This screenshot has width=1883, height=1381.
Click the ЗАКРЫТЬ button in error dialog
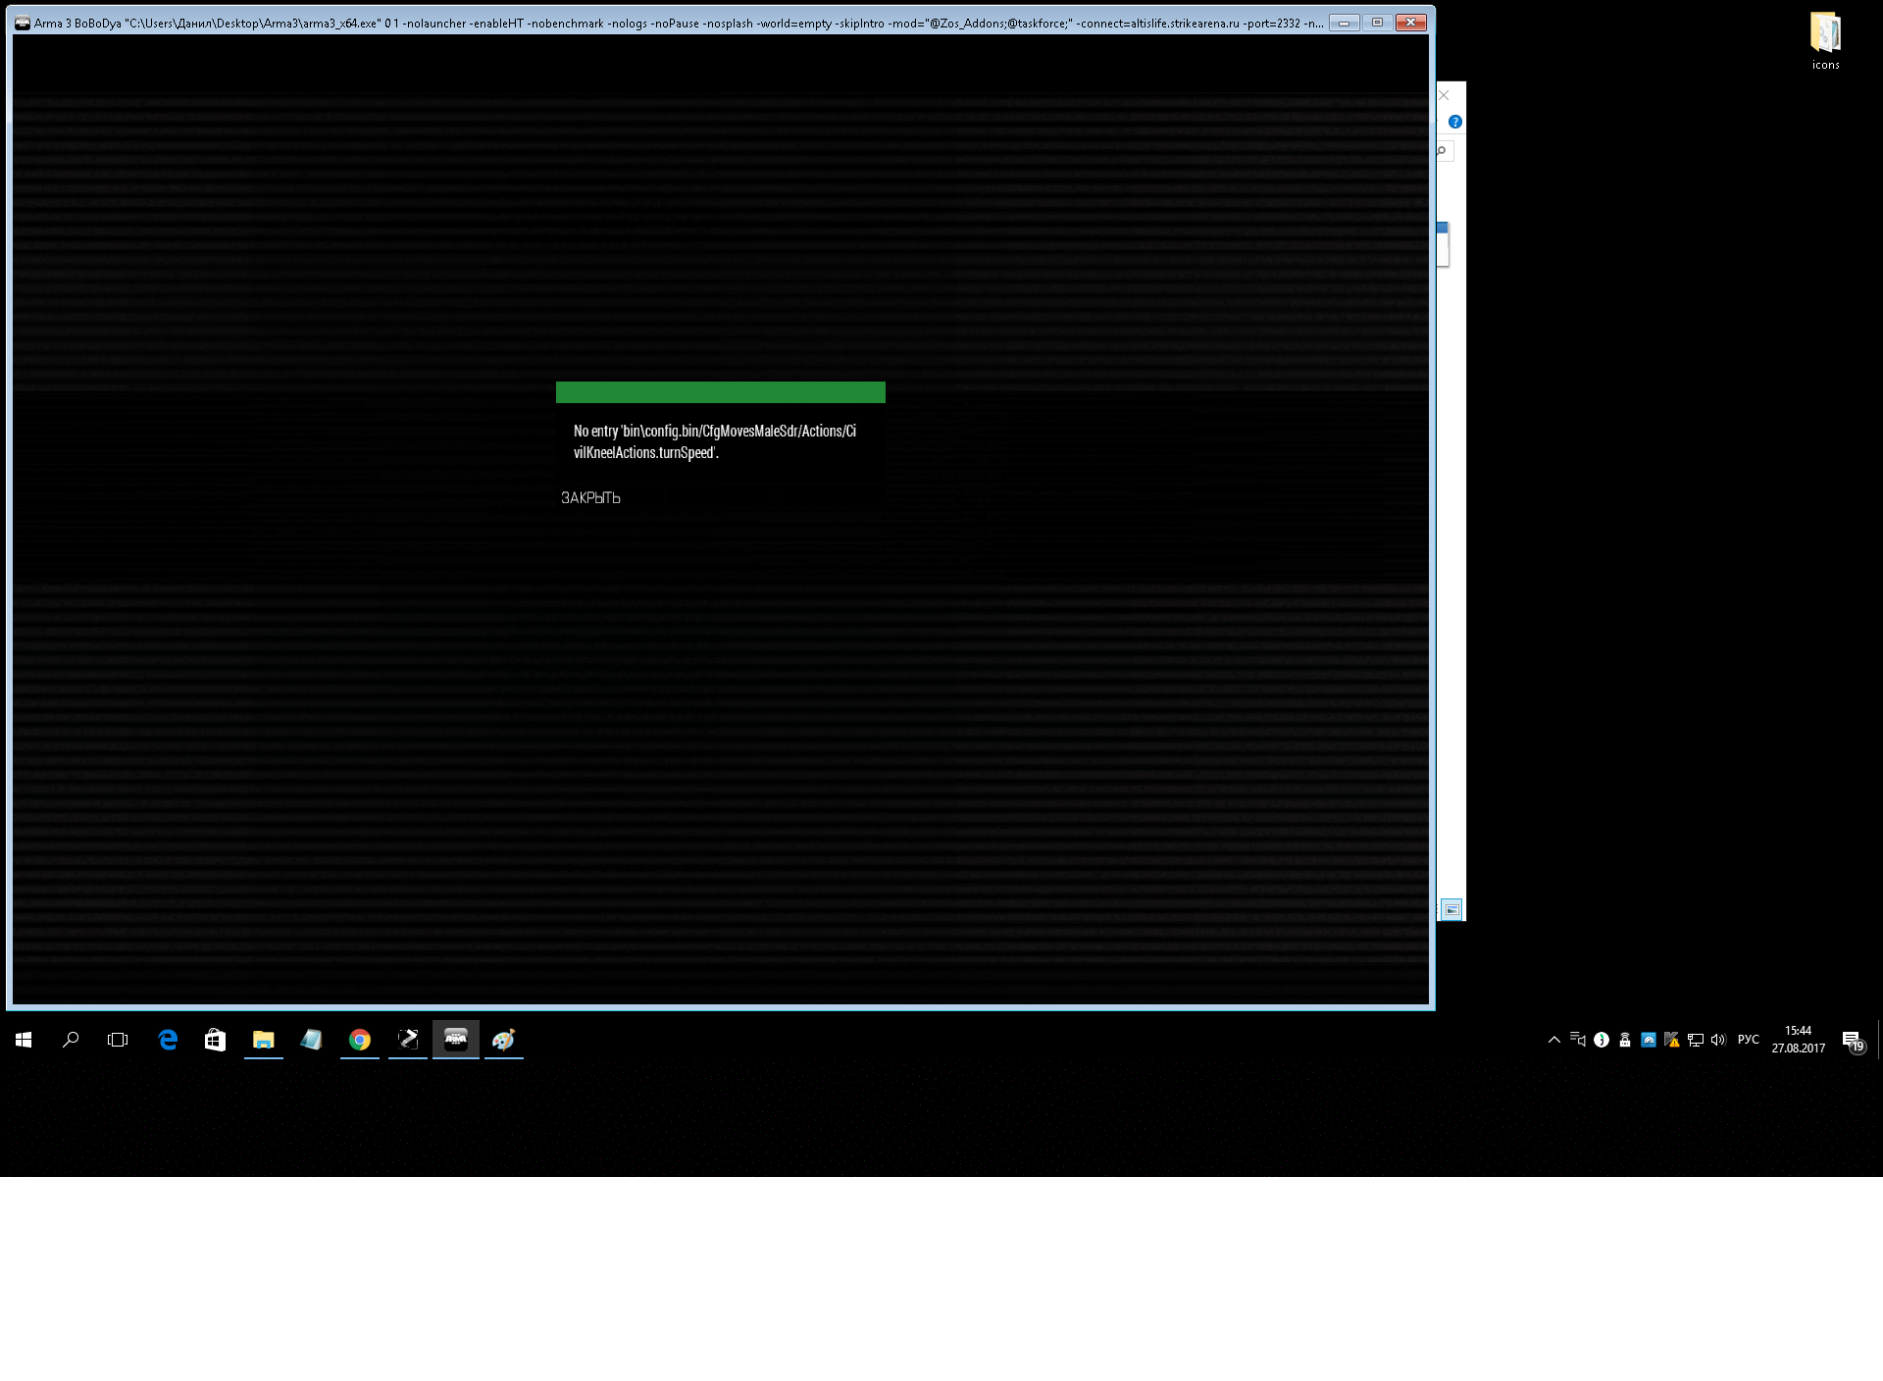click(590, 498)
